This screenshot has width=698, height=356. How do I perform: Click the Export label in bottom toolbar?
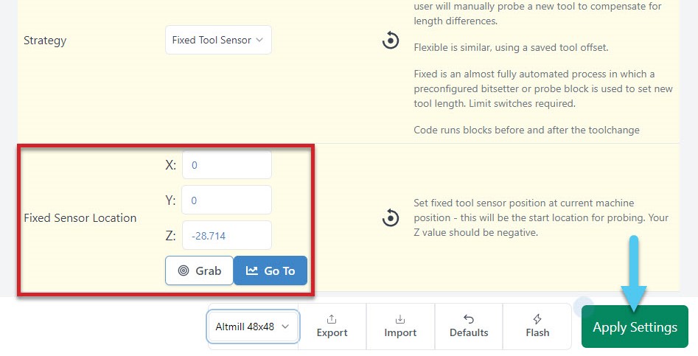[332, 332]
